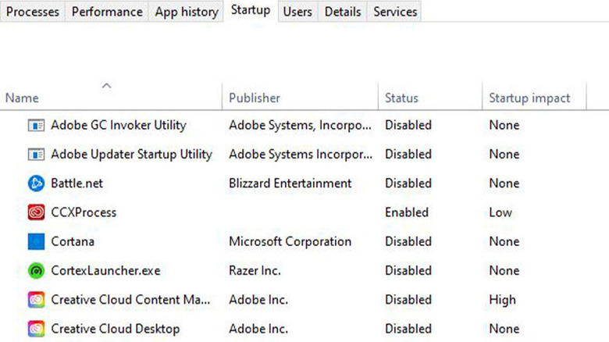Click the Creative Cloud Desktop icon

coord(36,329)
